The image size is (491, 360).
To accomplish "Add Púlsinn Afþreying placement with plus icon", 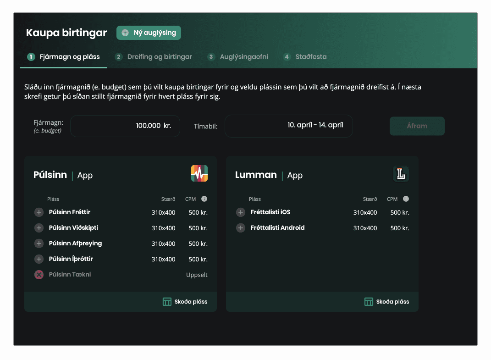I will (39, 244).
